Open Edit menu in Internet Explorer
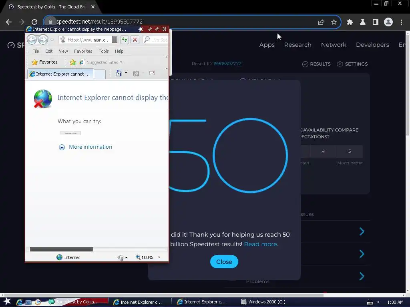Image resolution: width=410 pixels, height=307 pixels. (x=48, y=51)
